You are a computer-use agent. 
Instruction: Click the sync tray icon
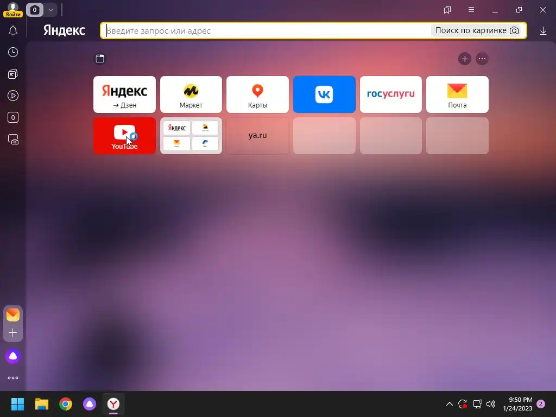pos(463,404)
